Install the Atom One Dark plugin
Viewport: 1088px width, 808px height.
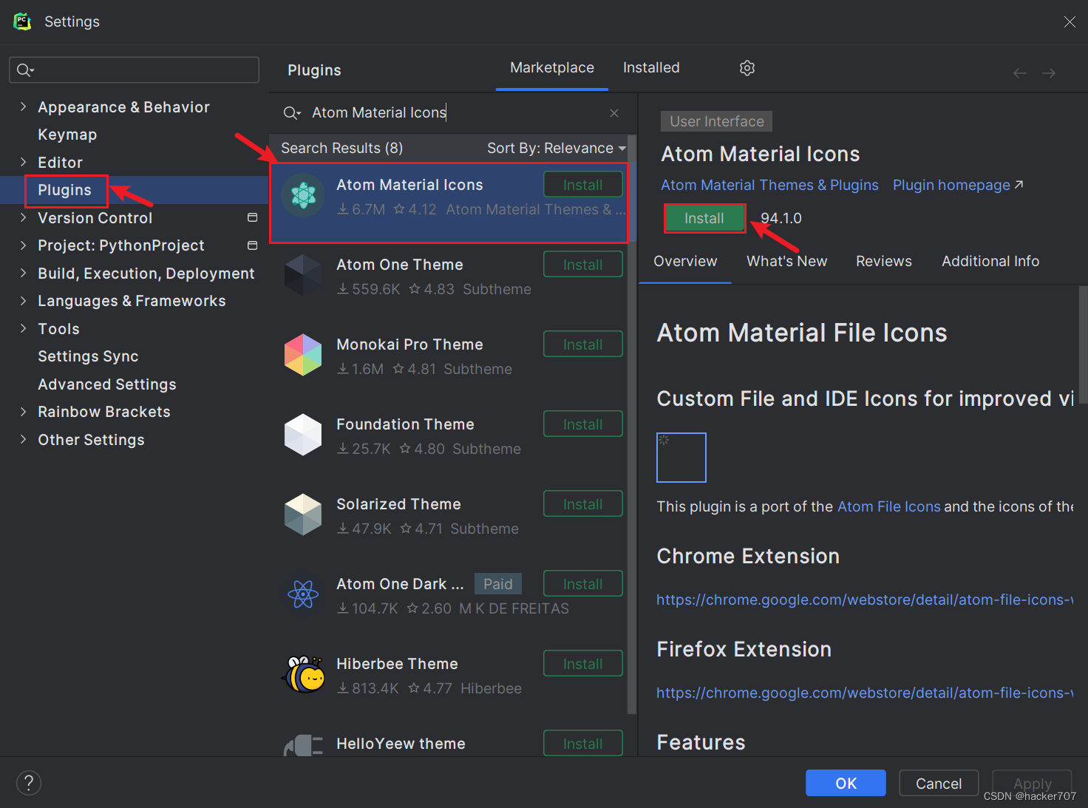tap(583, 584)
